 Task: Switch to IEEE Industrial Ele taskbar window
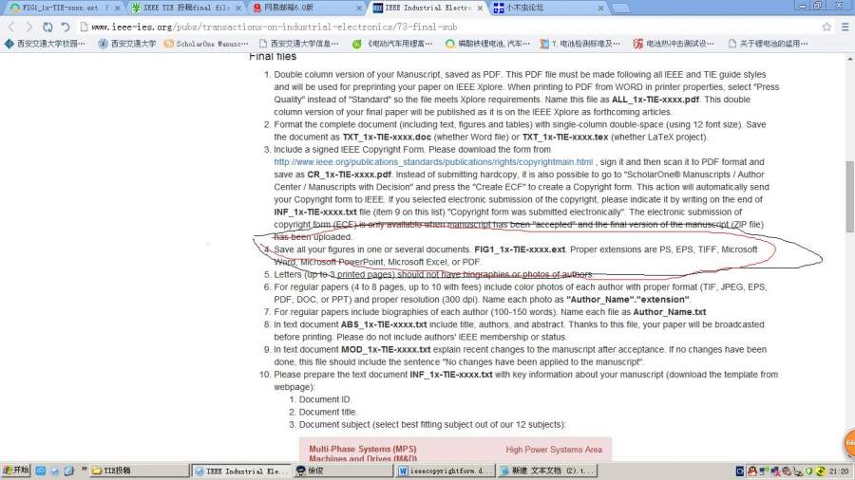click(x=241, y=471)
